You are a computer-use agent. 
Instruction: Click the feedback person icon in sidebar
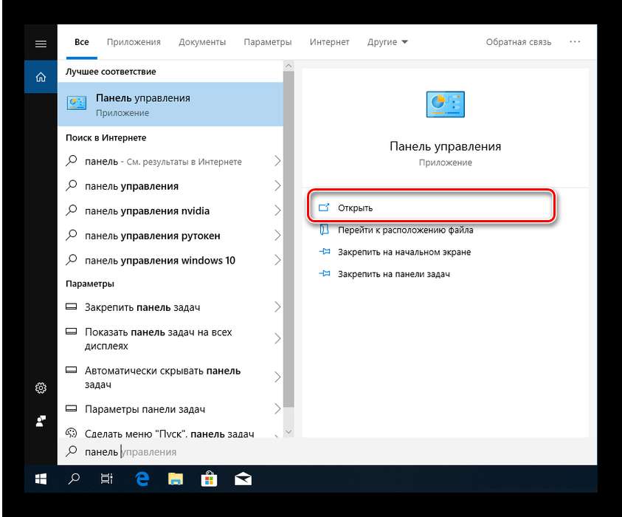41,420
